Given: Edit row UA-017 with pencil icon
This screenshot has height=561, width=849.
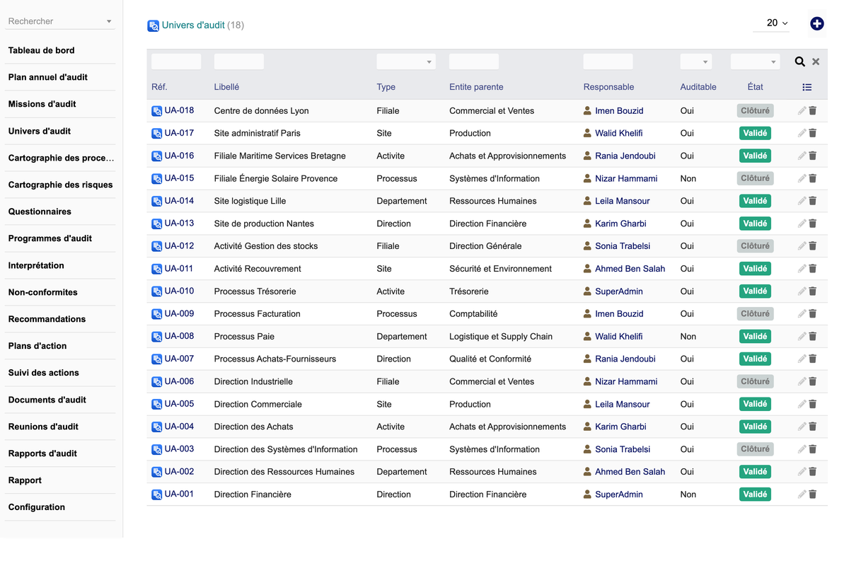Looking at the screenshot, I should (802, 133).
